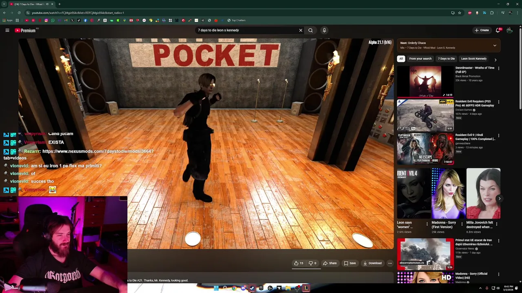Dislike the video with thumbs down
Viewport: 522px width, 293px height.
312,263
